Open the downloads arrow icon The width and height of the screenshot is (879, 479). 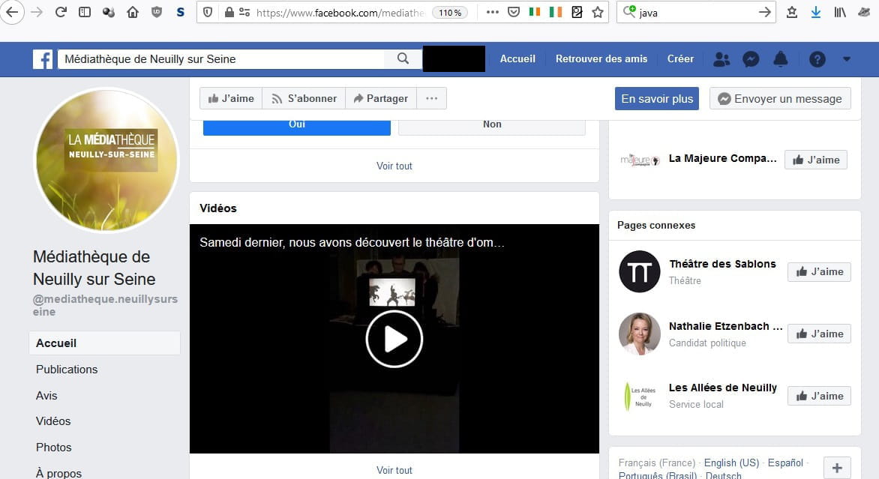[x=816, y=12]
